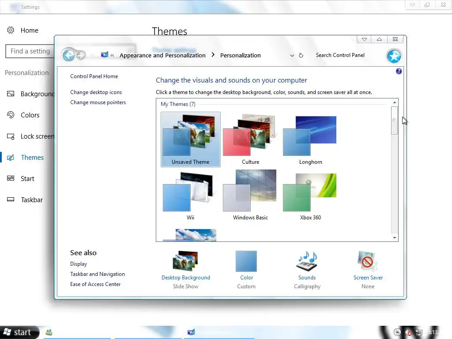Click Start tiles icon in Settings sidebar
452x339 pixels.
tap(11, 178)
